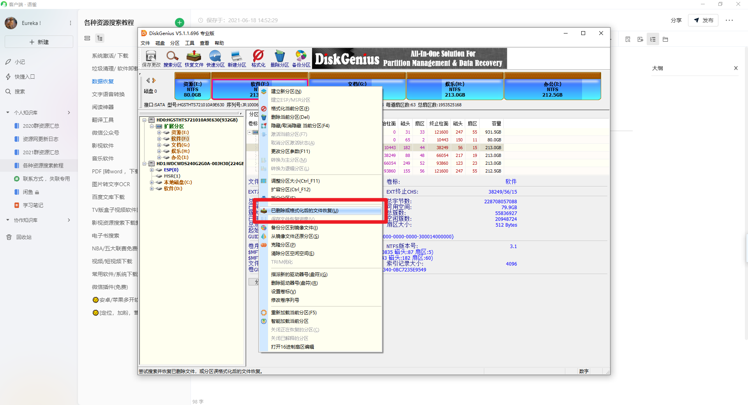
Task: Launch the Recover Files (恢复文件) tool
Action: tap(194, 58)
